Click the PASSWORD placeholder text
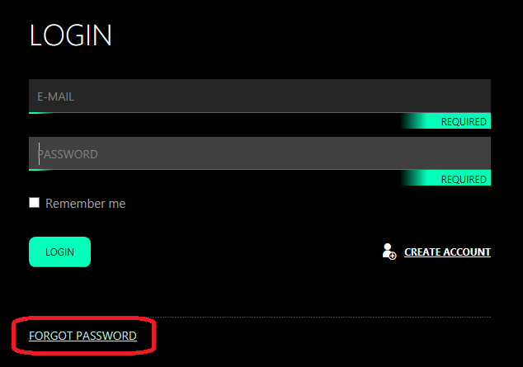The height and width of the screenshot is (367, 523). click(68, 154)
